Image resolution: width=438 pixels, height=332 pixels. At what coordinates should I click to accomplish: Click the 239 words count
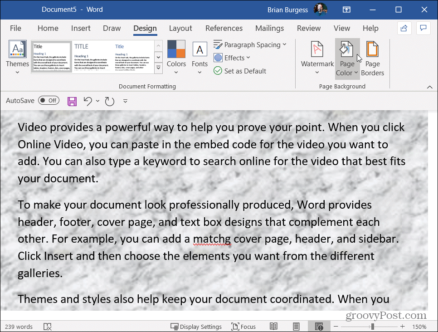19,327
